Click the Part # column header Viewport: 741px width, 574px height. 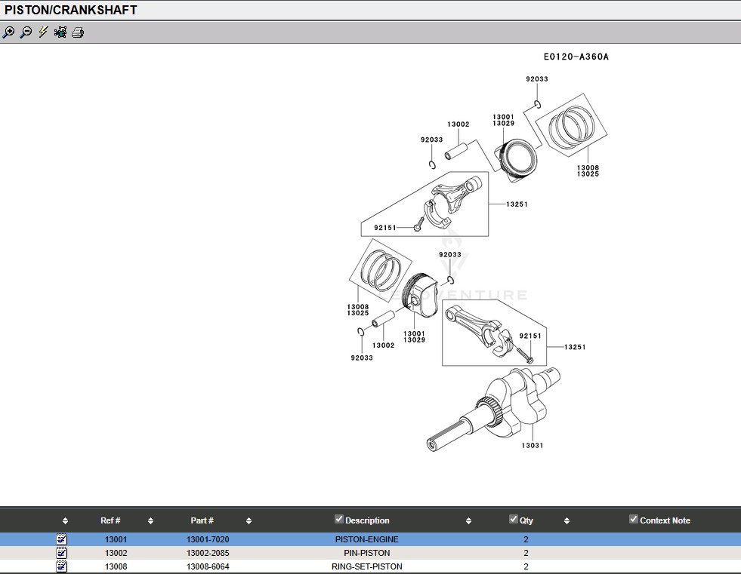(202, 520)
